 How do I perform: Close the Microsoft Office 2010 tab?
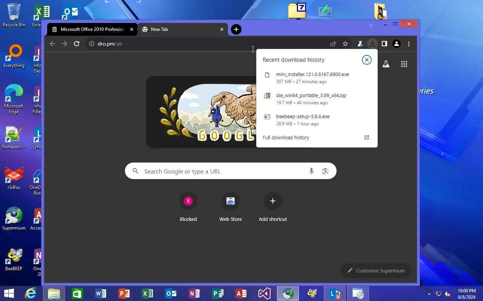(132, 29)
